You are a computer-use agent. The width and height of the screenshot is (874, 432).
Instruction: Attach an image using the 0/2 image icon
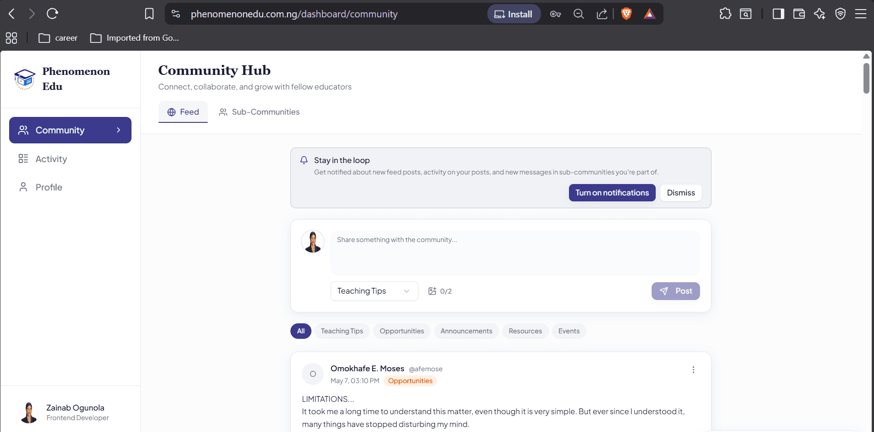[x=432, y=291]
